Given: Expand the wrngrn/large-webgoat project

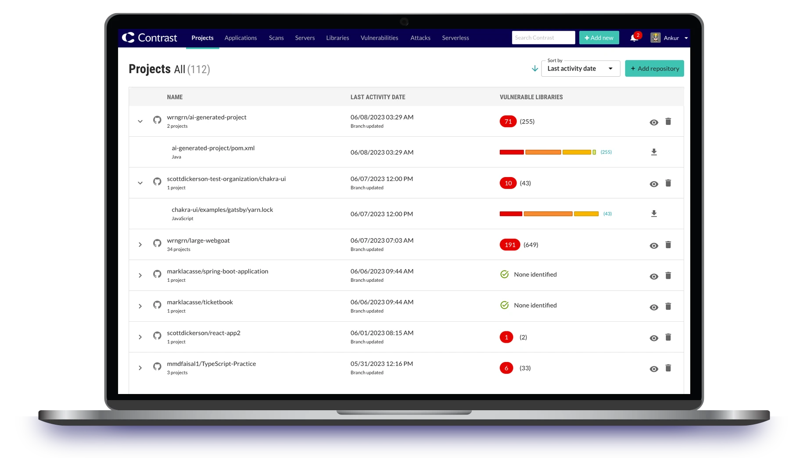Looking at the screenshot, I should click(x=140, y=245).
